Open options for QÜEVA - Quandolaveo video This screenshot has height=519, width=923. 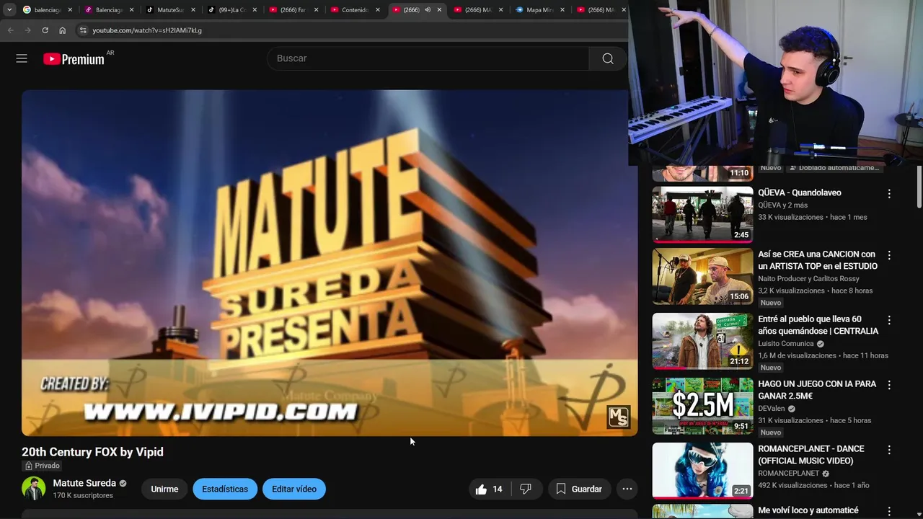click(x=889, y=193)
